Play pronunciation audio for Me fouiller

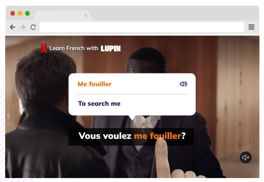click(x=183, y=84)
